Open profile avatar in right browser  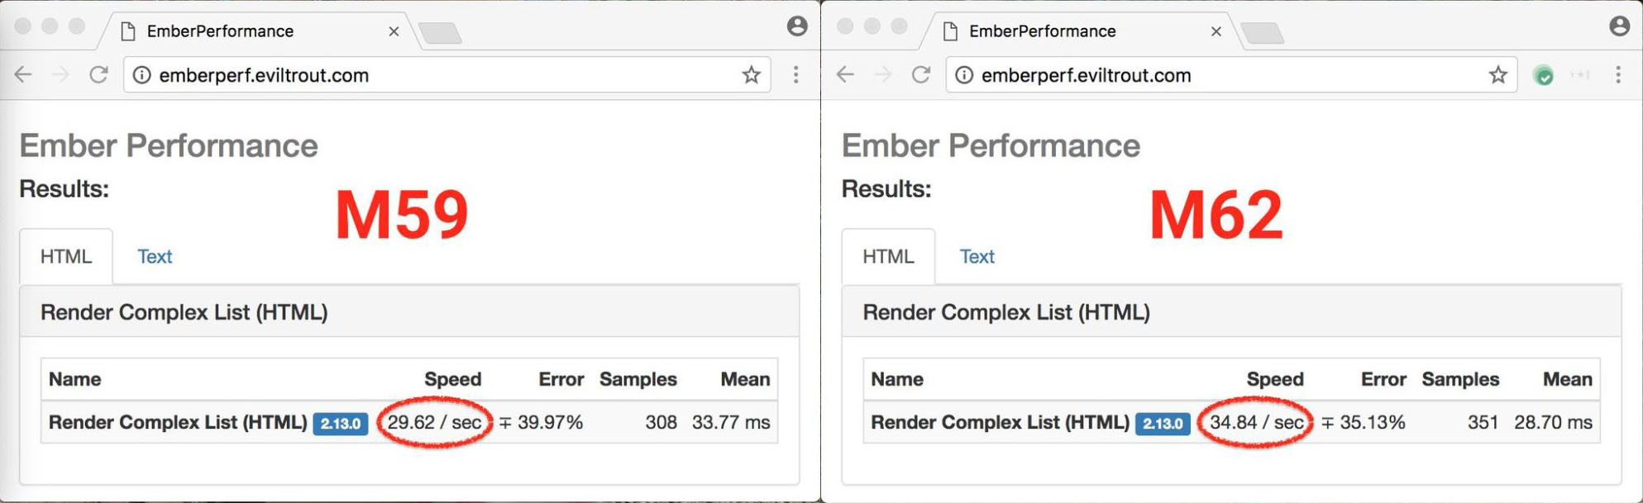[1619, 26]
